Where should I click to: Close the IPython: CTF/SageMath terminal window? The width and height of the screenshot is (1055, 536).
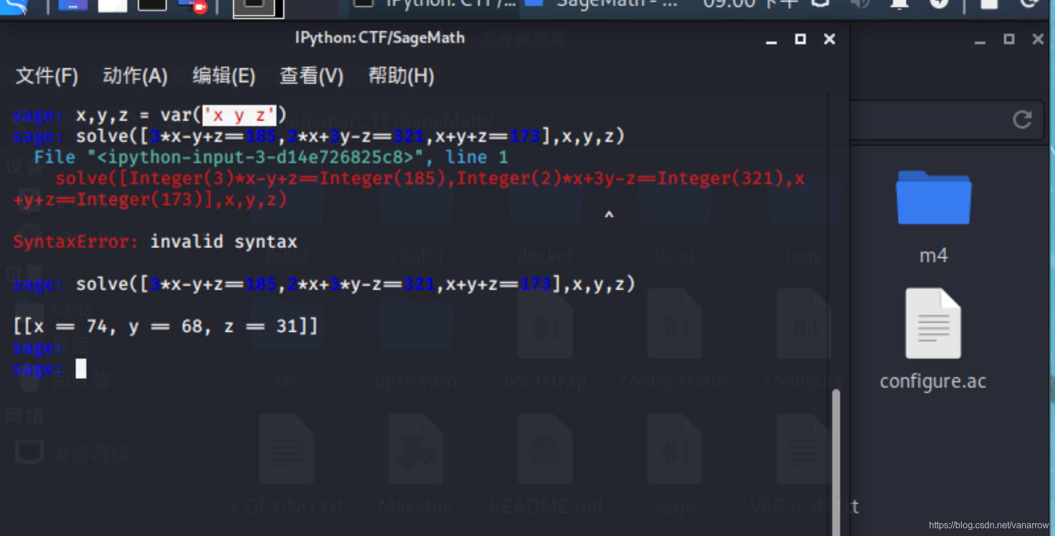pyautogui.click(x=829, y=39)
